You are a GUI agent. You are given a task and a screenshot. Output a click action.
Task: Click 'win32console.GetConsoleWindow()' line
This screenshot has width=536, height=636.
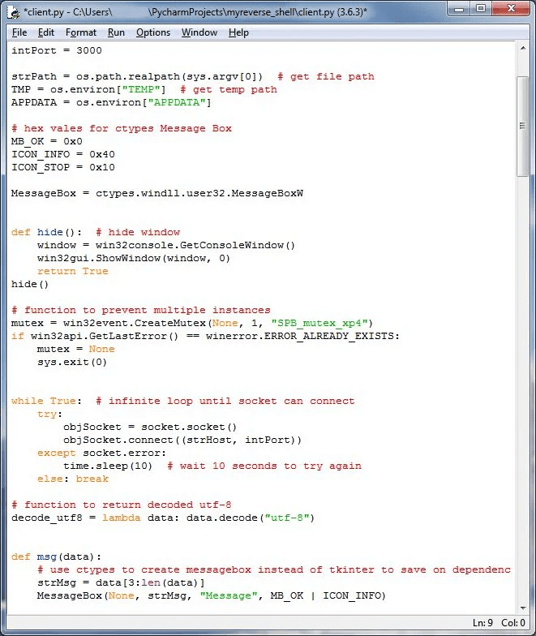(166, 245)
